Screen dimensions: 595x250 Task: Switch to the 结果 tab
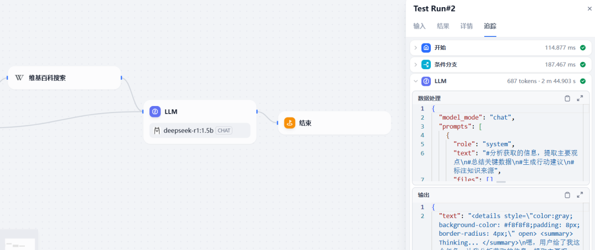coord(443,26)
